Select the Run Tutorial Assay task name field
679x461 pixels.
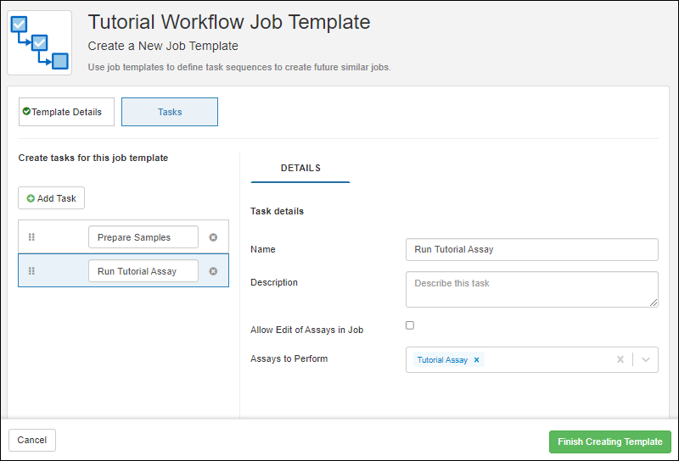coord(143,271)
